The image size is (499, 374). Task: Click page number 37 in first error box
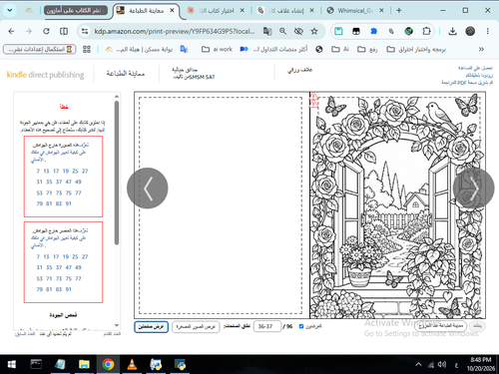(x=59, y=182)
